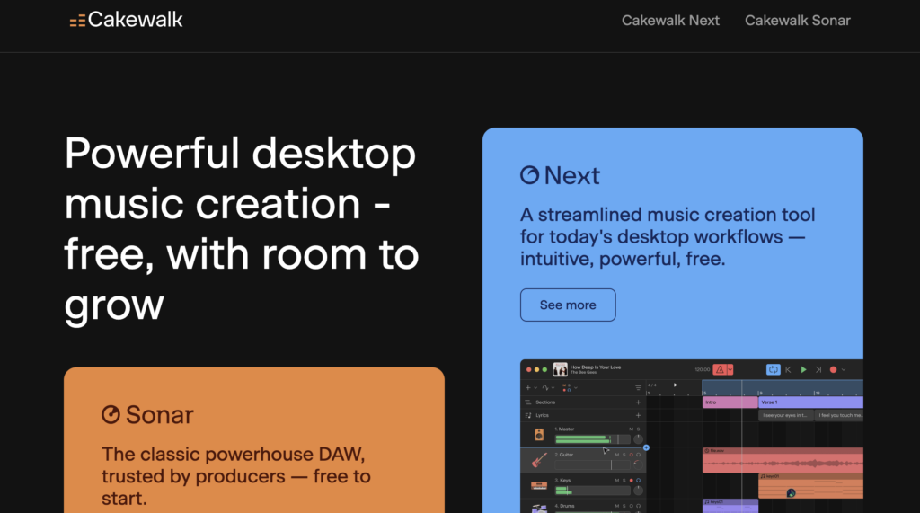
Task: Click the Cakewalk logo in the header
Action: tap(126, 20)
